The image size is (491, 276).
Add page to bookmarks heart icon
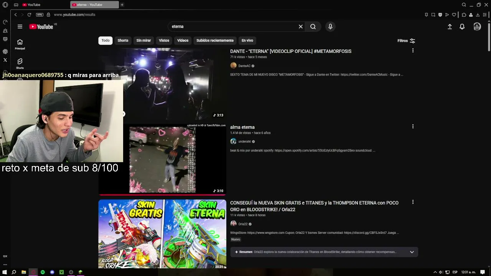pyautogui.click(x=454, y=15)
